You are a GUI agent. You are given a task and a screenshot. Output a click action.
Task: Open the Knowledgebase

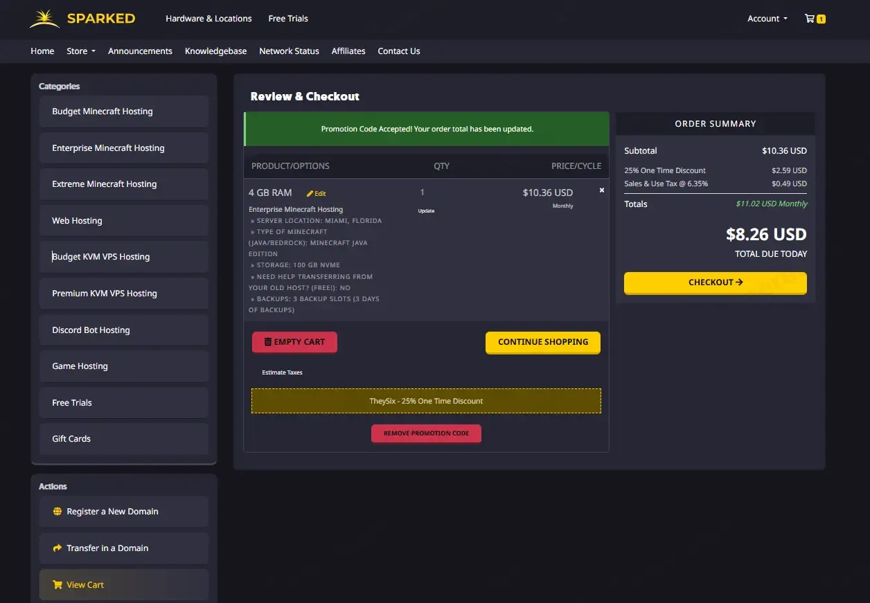(215, 51)
